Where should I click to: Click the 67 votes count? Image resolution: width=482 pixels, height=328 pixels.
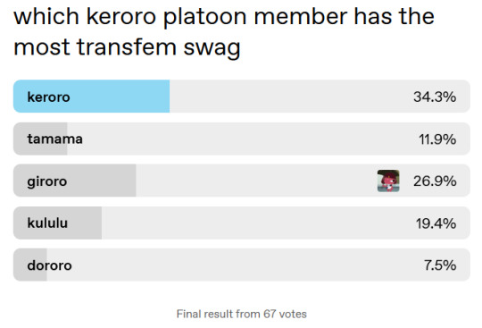pos(285,315)
